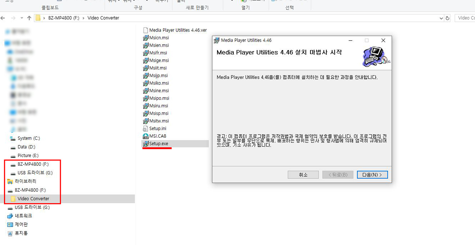Image resolution: width=475 pixels, height=245 pixels.
Task: Click the blank document icon of .ver file
Action: (x=145, y=30)
